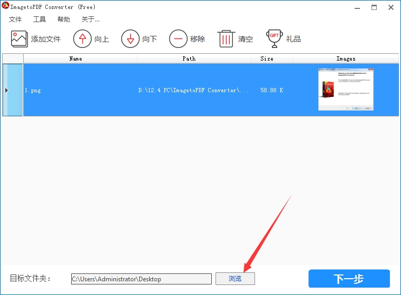The image size is (401, 295).
Task: Sort by the Size column header
Action: click(271, 58)
